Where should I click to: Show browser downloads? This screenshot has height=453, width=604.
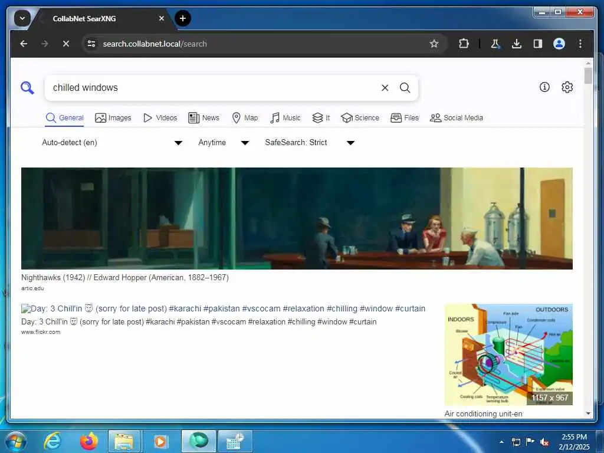pos(517,44)
